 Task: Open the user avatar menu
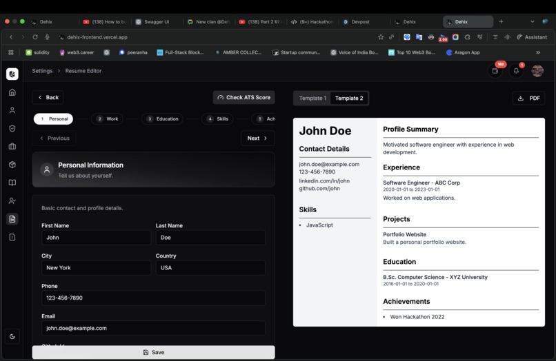pyautogui.click(x=537, y=71)
